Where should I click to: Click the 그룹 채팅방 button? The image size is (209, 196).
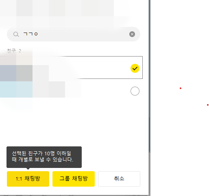74,179
